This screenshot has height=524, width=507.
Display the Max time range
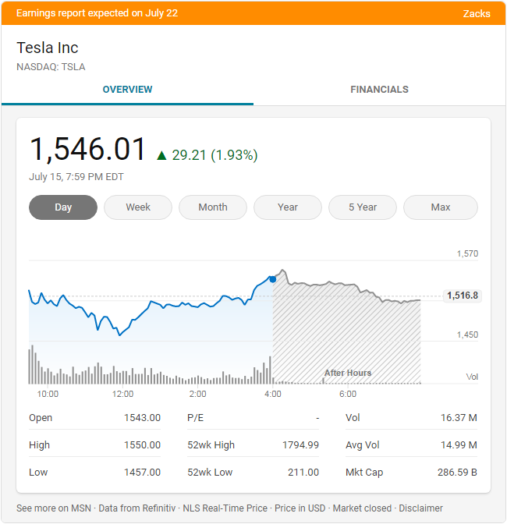point(441,207)
